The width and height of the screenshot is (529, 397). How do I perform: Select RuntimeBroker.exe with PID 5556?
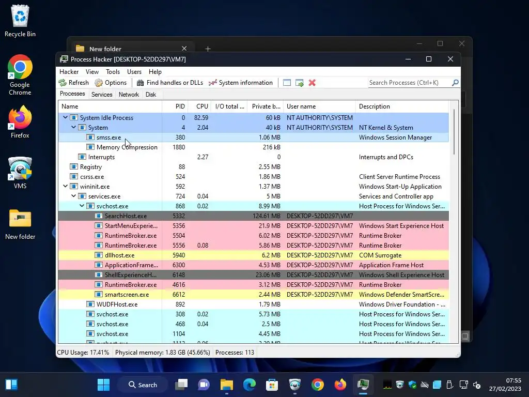[253, 246]
